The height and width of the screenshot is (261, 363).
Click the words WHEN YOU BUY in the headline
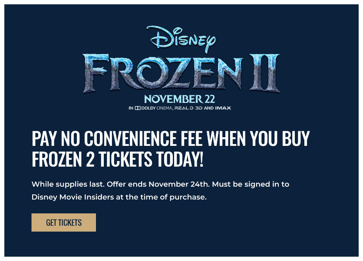[258, 139]
